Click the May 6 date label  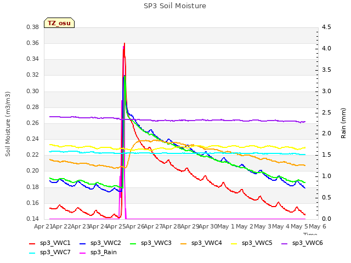click(x=318, y=227)
